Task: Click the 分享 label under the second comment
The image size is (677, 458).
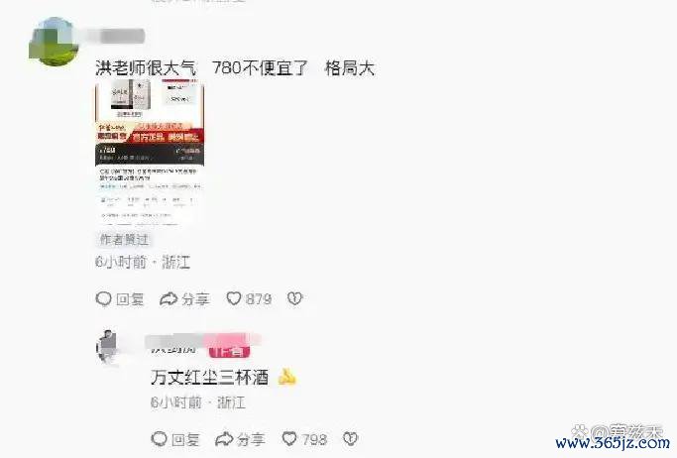Action: (251, 440)
